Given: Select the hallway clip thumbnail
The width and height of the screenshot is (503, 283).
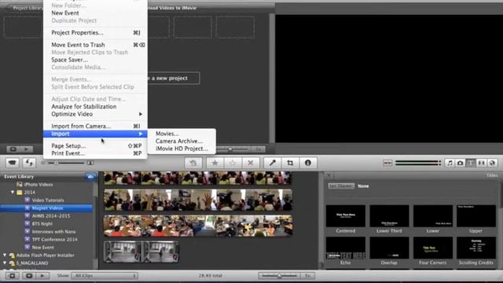Looking at the screenshot, I should pyautogui.click(x=141, y=252).
